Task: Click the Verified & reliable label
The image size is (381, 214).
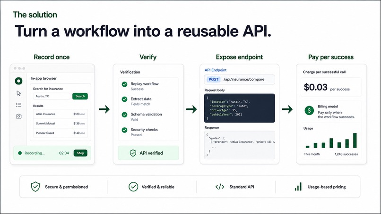Action: [158, 187]
